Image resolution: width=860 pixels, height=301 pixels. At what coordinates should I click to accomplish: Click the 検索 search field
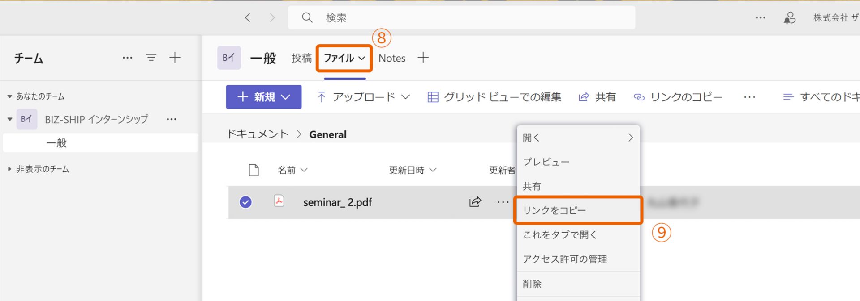click(461, 17)
